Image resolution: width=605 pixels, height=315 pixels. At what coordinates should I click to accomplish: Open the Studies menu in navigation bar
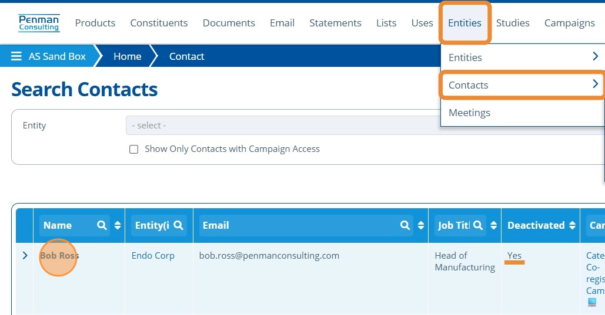pos(513,23)
